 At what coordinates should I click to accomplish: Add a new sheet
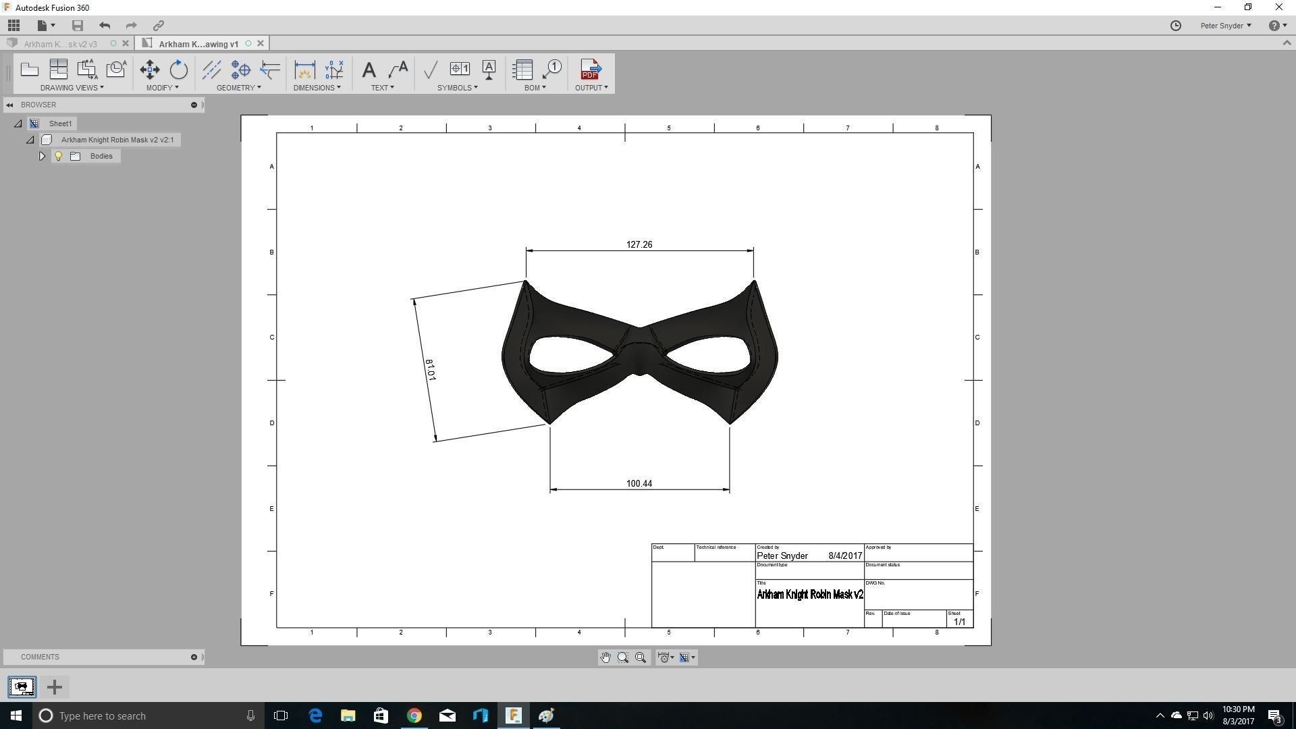point(55,687)
